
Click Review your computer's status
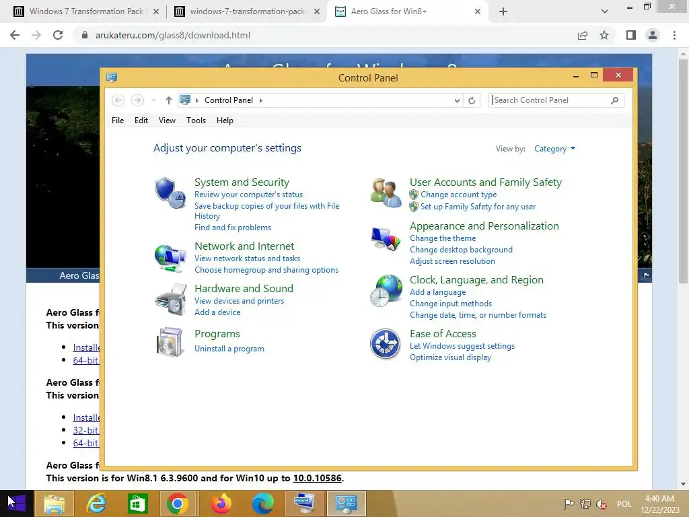tap(249, 195)
